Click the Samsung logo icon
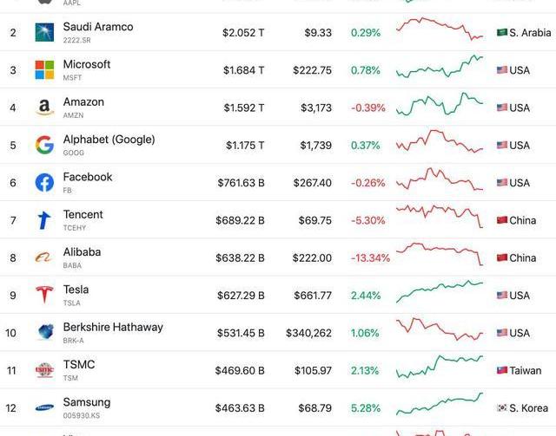Screen dimensions: 556x436 tap(44, 407)
